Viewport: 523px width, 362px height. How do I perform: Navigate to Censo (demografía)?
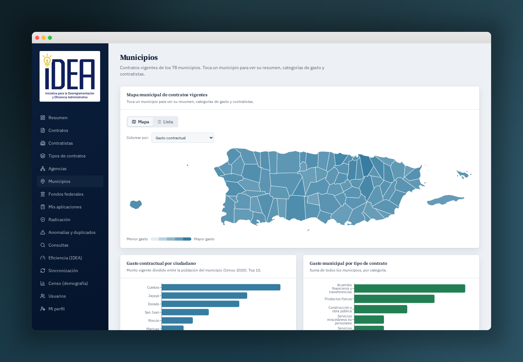point(70,283)
